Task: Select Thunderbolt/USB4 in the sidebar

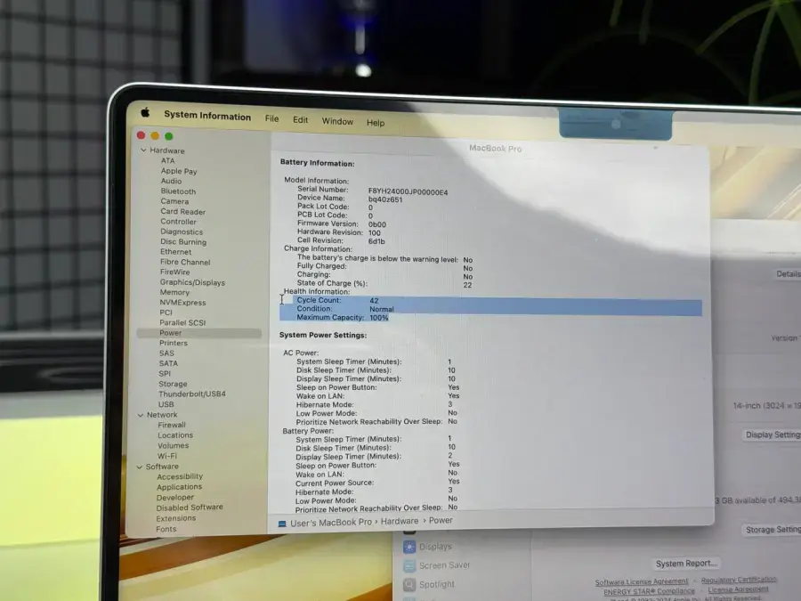Action: pyautogui.click(x=191, y=394)
